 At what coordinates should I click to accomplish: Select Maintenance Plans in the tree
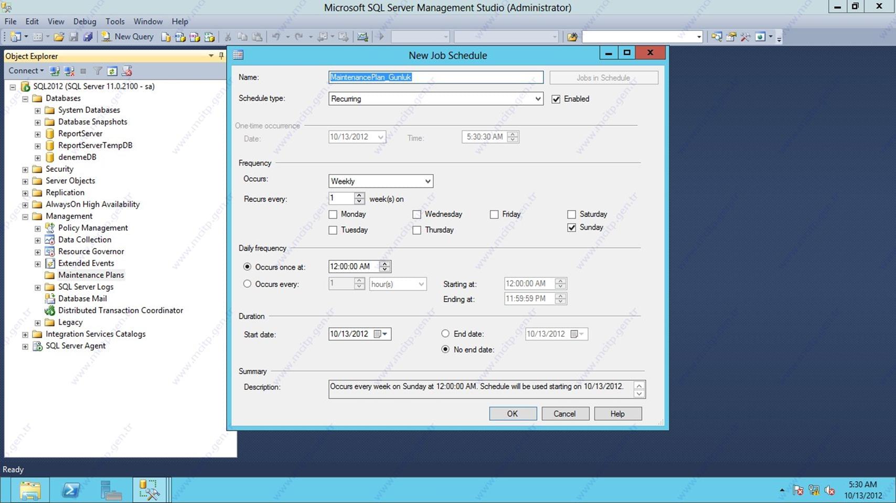91,275
